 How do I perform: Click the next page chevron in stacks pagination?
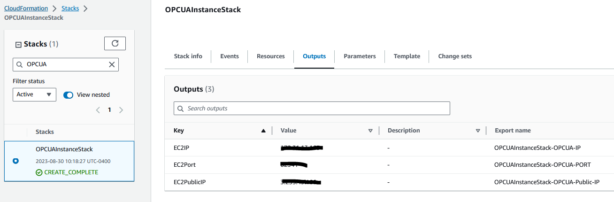(121, 110)
